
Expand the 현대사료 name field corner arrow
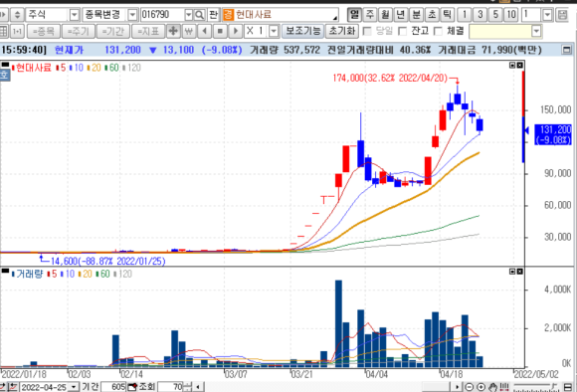[335, 18]
